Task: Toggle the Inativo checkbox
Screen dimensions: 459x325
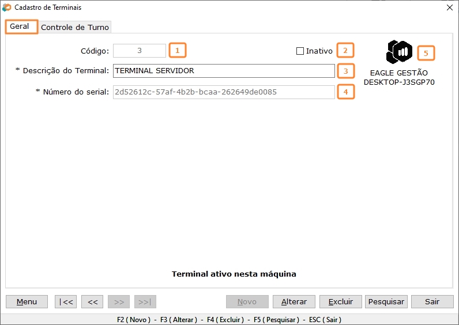Action: coord(300,51)
